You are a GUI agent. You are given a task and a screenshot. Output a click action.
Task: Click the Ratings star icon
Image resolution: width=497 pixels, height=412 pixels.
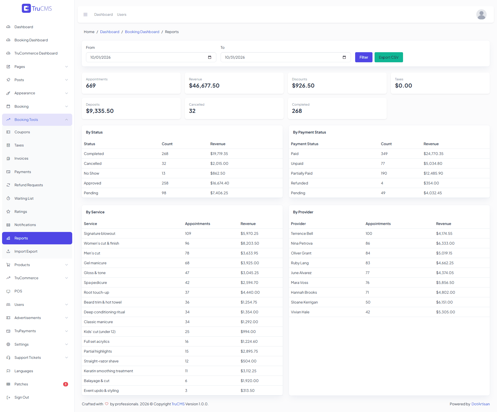point(8,212)
